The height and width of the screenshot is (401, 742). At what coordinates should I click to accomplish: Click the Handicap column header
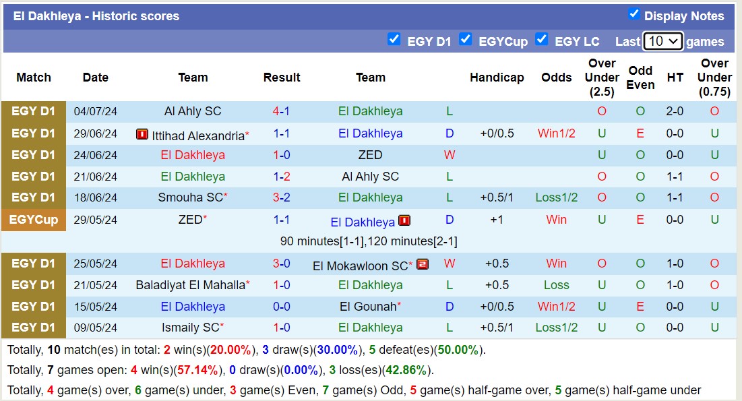(497, 78)
